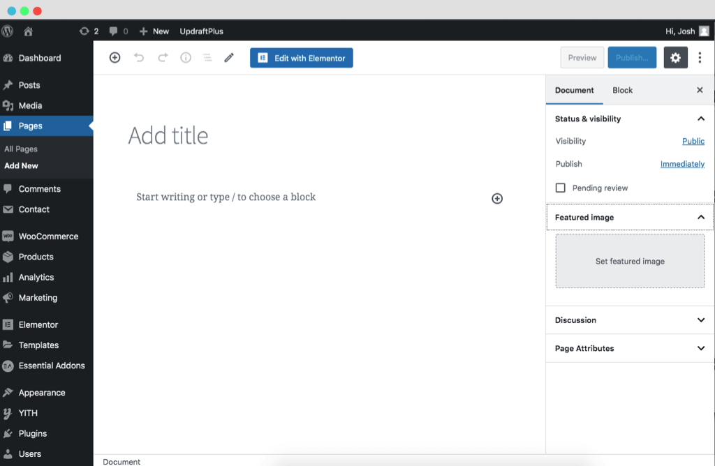This screenshot has height=466, width=715.
Task: Open the updates icon showing 2
Action: pos(87,31)
